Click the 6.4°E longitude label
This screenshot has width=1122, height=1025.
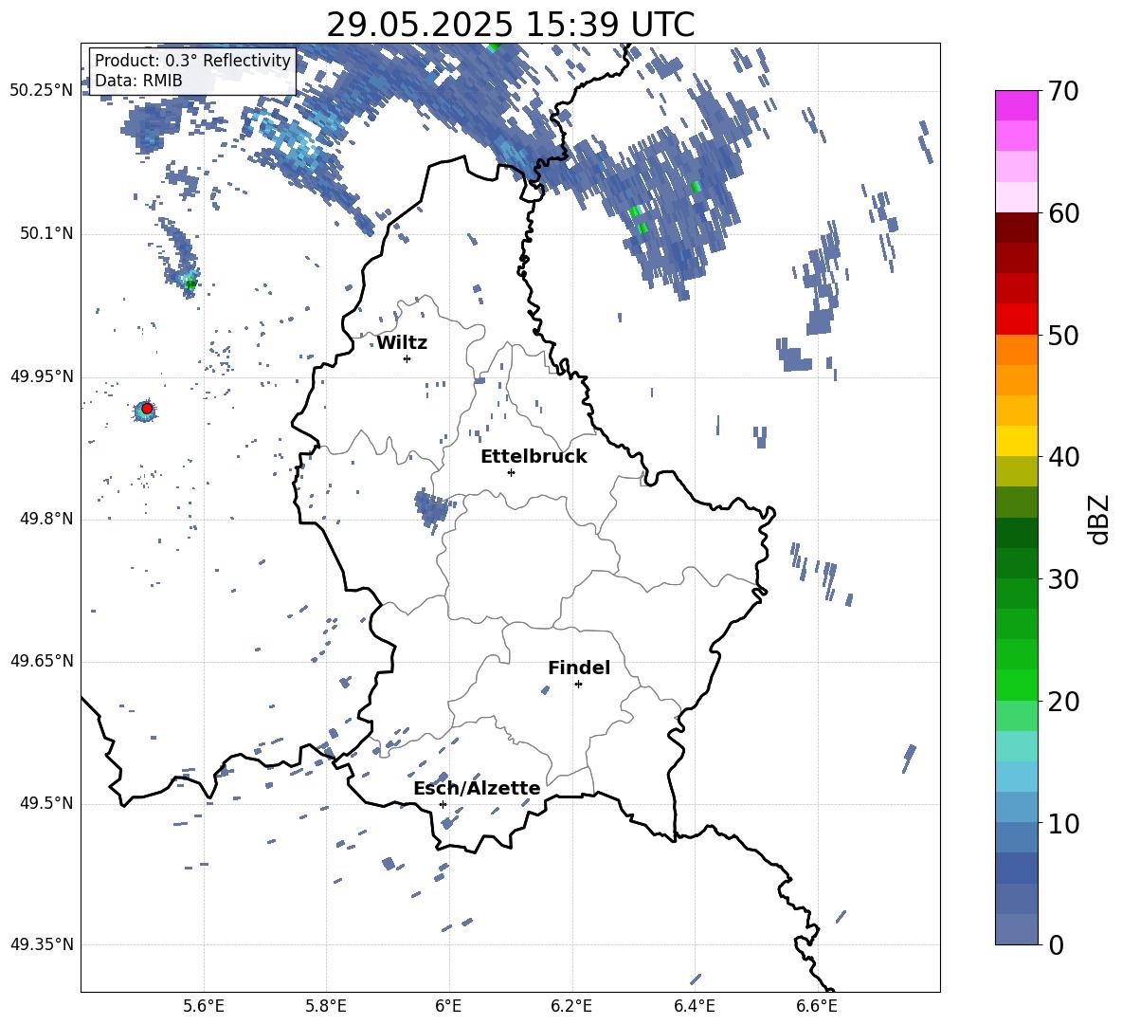click(694, 1006)
